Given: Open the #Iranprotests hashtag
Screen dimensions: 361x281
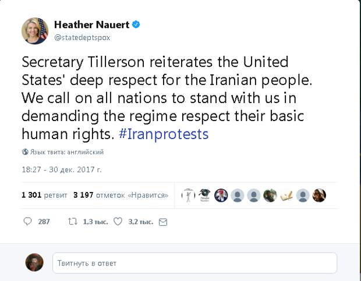Looking at the screenshot, I should (164, 134).
